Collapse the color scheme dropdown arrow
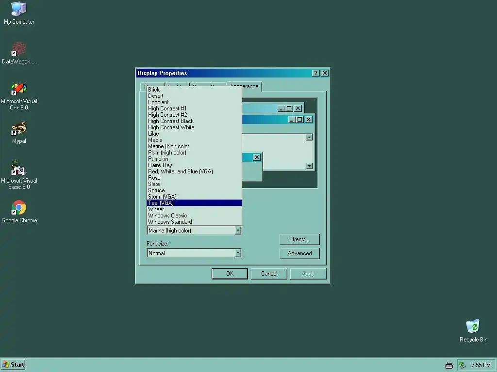The height and width of the screenshot is (372, 497). [238, 231]
